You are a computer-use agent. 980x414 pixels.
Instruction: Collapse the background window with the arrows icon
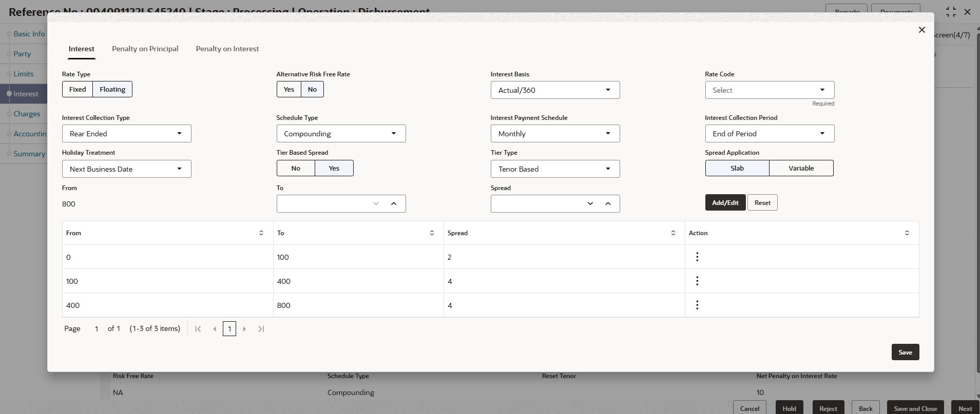point(951,12)
